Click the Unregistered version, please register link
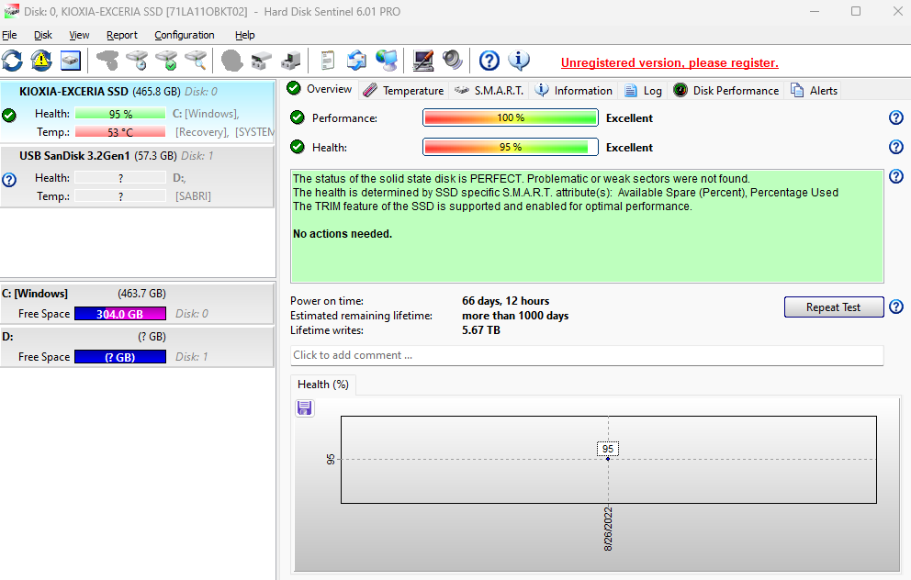The height and width of the screenshot is (580, 911). [669, 62]
